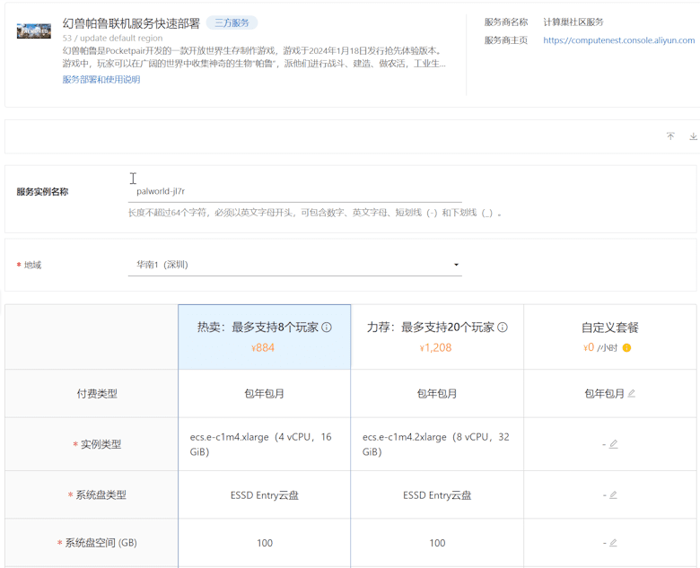Viewport: 700px width, 568px height.
Task: Open the 服务部署和使用说明 link
Action: click(x=101, y=80)
